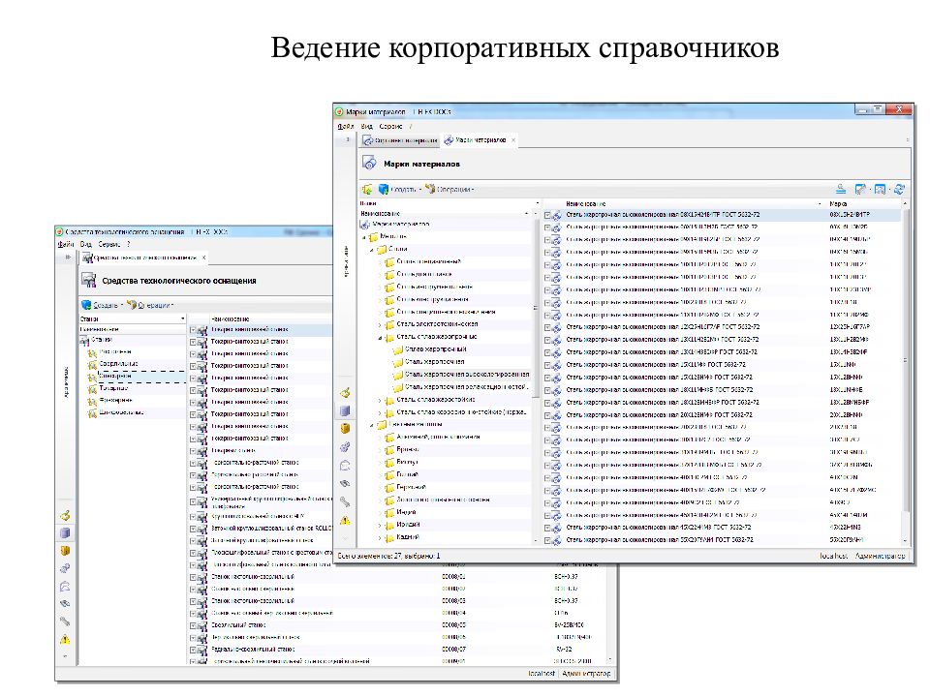Click the Средства технологического оснащения panel header icon
Viewport: 930px width, 697px height.
click(x=88, y=281)
